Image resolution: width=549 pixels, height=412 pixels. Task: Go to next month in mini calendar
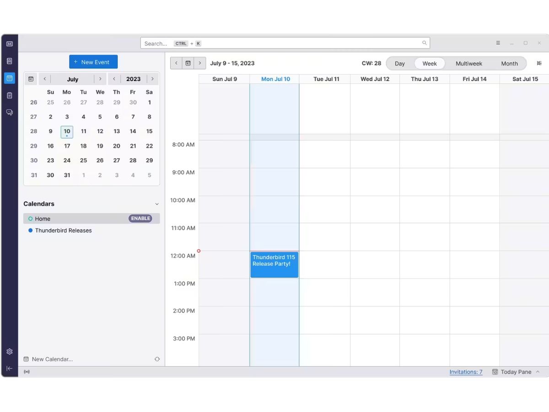coord(100,79)
